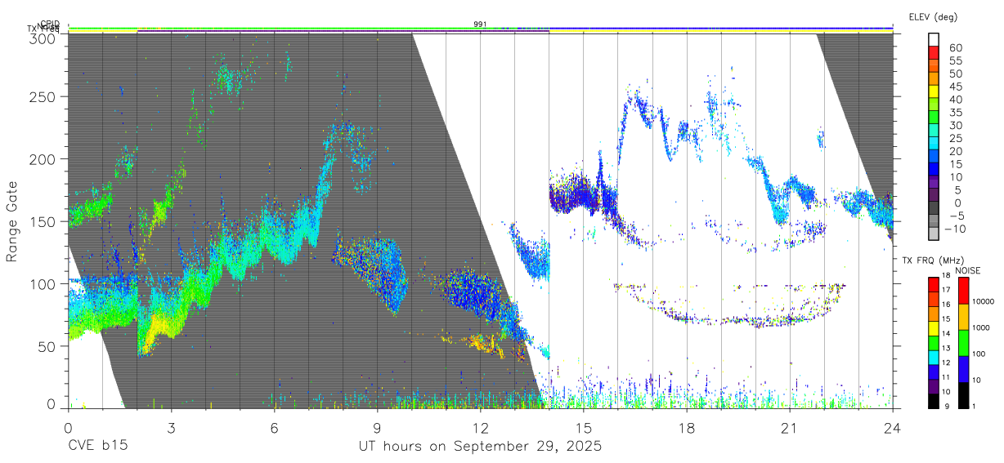
Task: Click the green swatch of NOISE scale
Action: click(962, 343)
